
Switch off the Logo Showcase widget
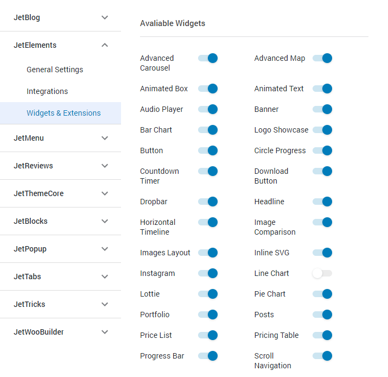pyautogui.click(x=322, y=130)
